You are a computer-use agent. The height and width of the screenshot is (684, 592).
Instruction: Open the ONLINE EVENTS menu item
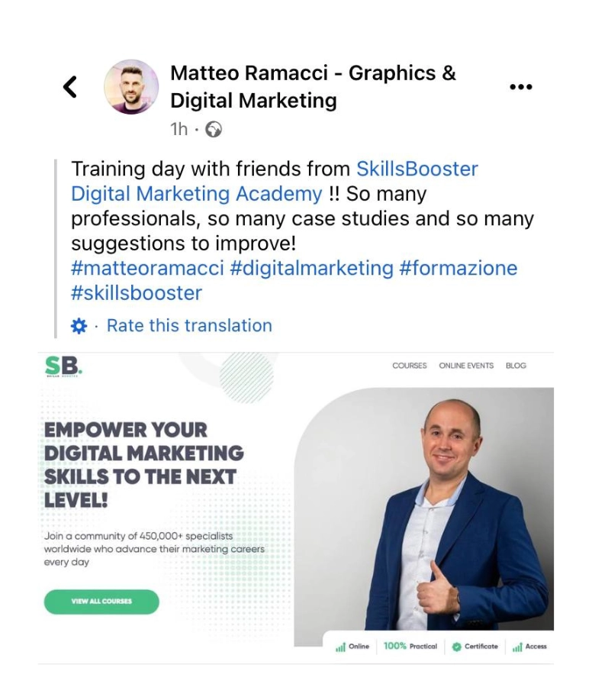pos(466,366)
